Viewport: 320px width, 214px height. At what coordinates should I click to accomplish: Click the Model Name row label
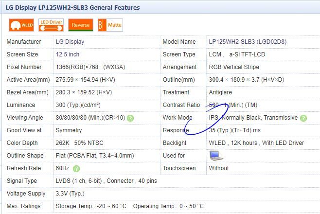(x=179, y=42)
